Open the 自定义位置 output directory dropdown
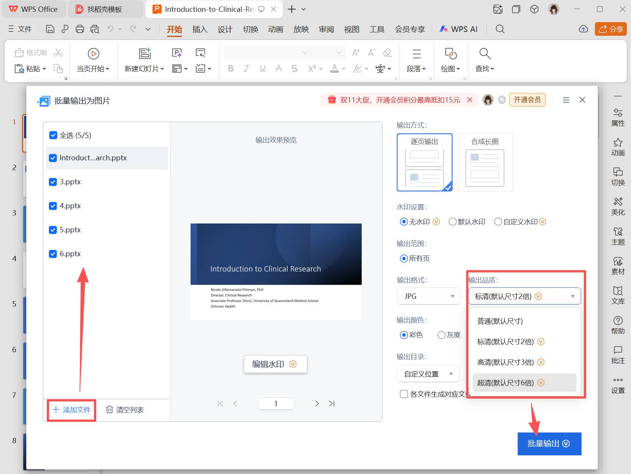Image resolution: width=631 pixels, height=474 pixels. click(x=428, y=373)
